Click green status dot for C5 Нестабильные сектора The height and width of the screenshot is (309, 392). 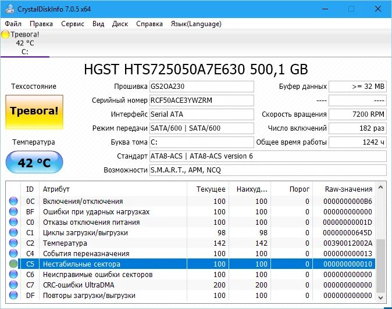click(13, 264)
